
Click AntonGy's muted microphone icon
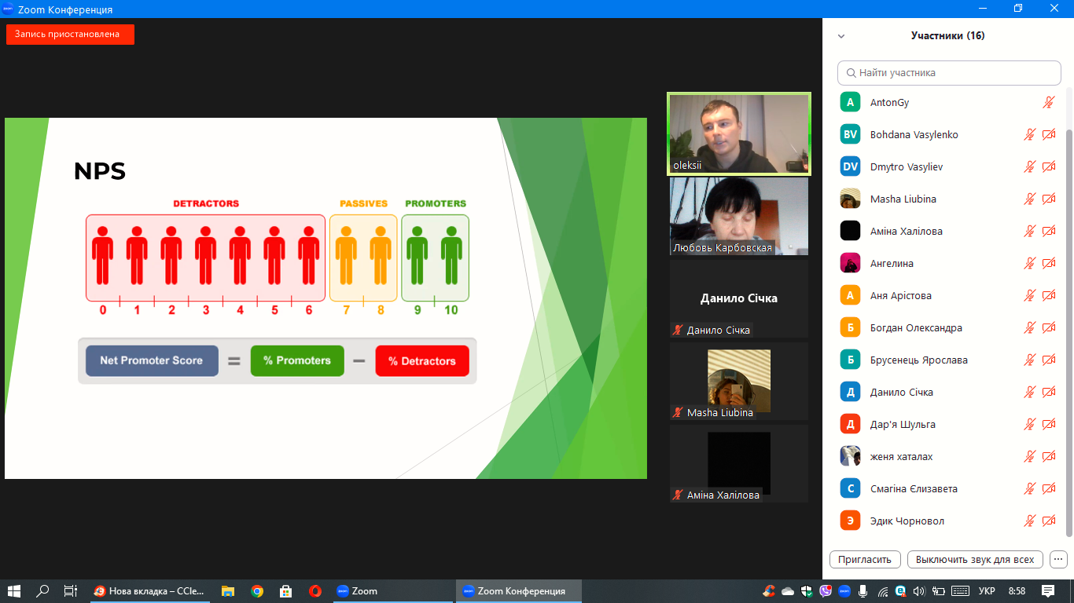[x=1048, y=102]
